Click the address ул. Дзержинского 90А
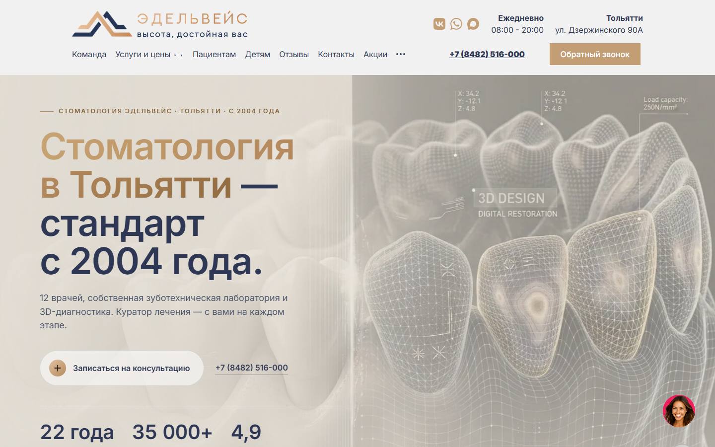715x447 pixels. point(599,30)
